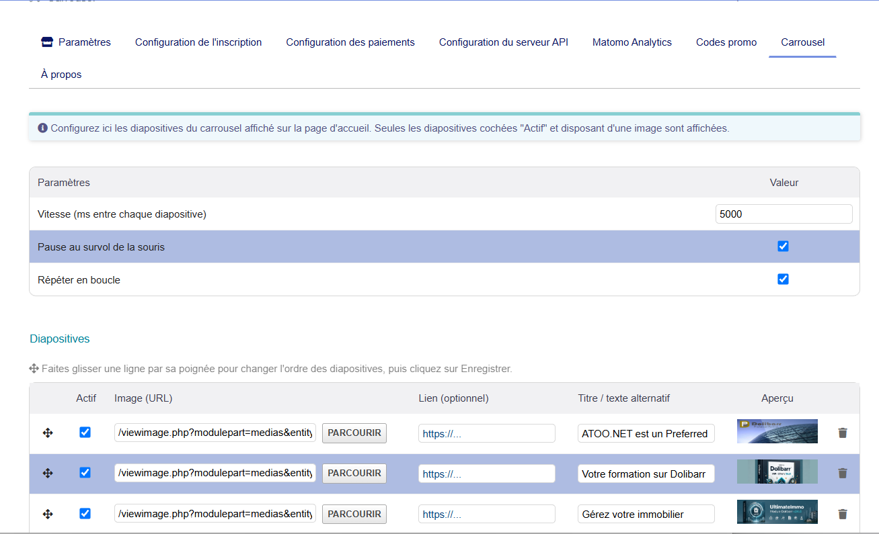The width and height of the screenshot is (879, 534).
Task: Click PARCOURIR for Votre formation sur Dolibarr slide
Action: coord(354,474)
